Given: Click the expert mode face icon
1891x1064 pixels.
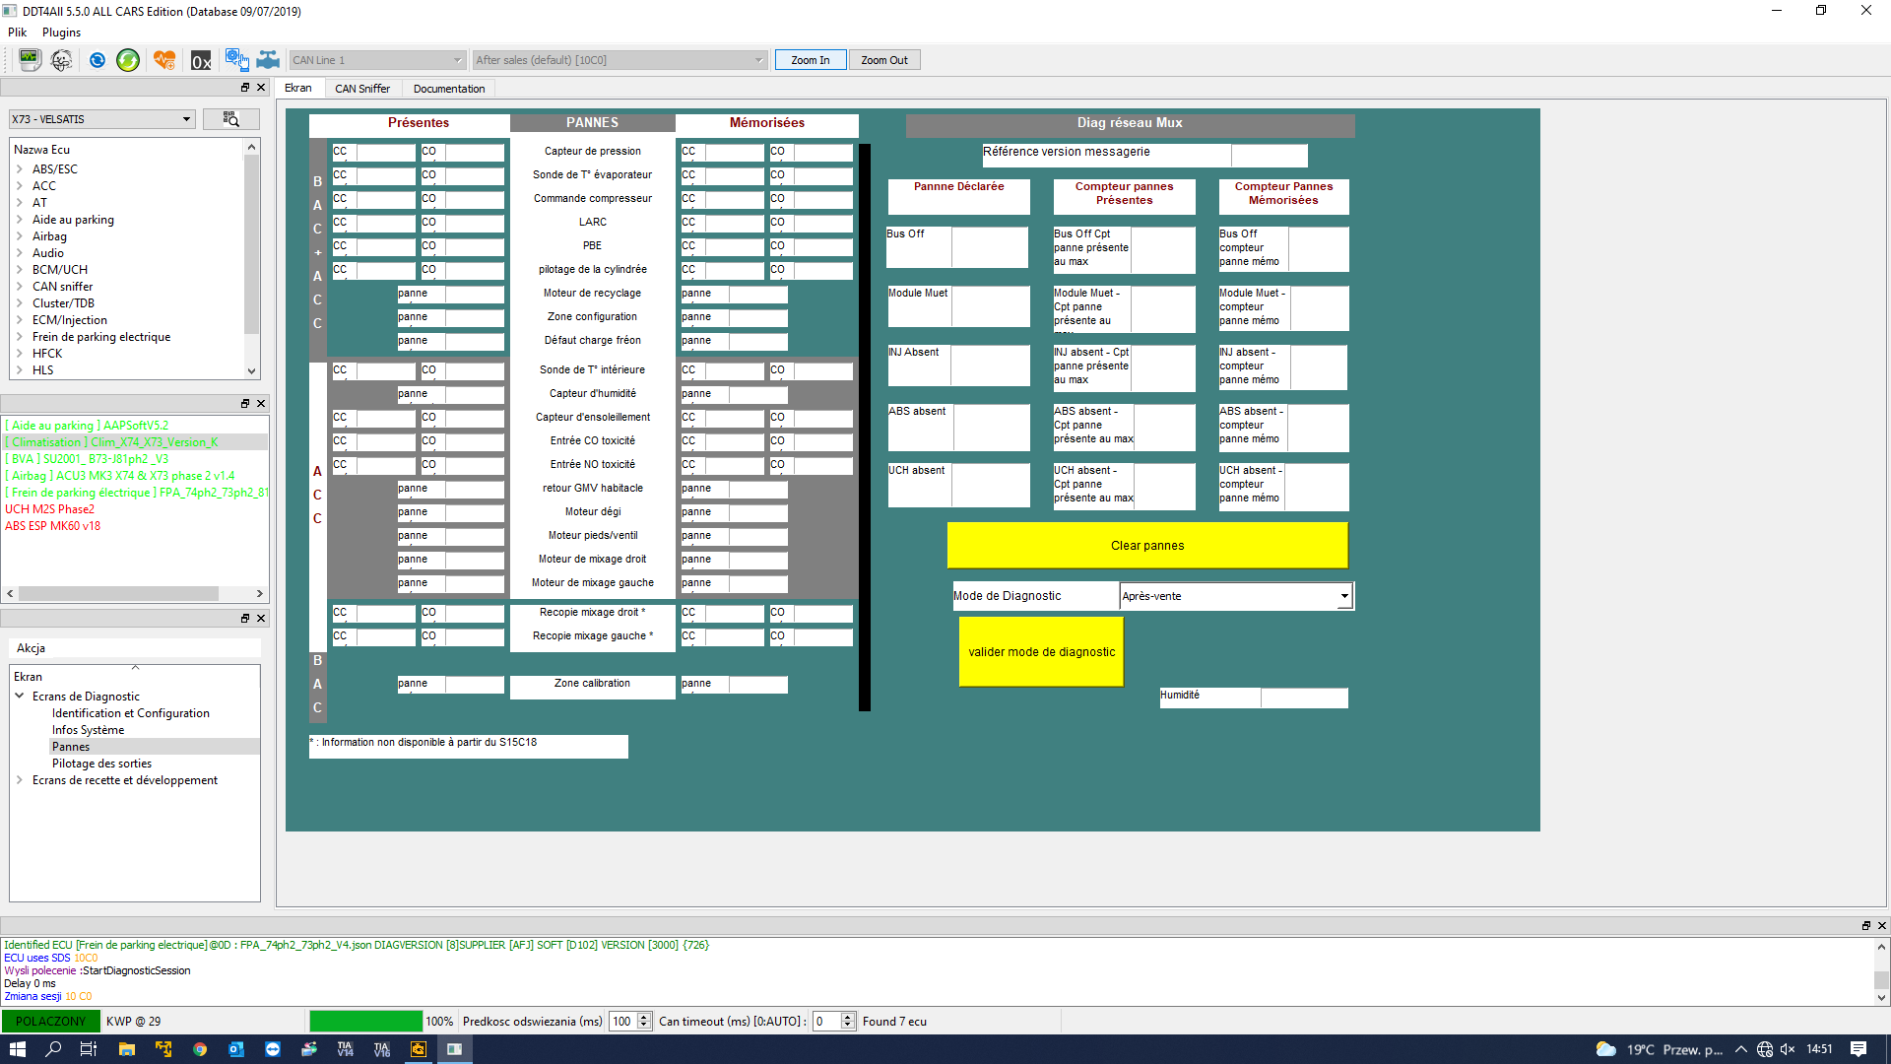Looking at the screenshot, I should click(x=61, y=60).
